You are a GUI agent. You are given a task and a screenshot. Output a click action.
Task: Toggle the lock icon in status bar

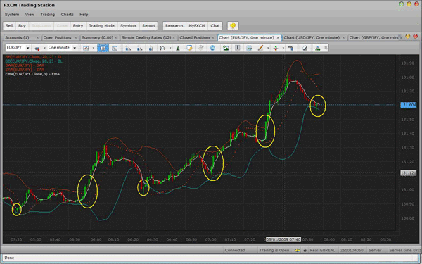click(305, 250)
